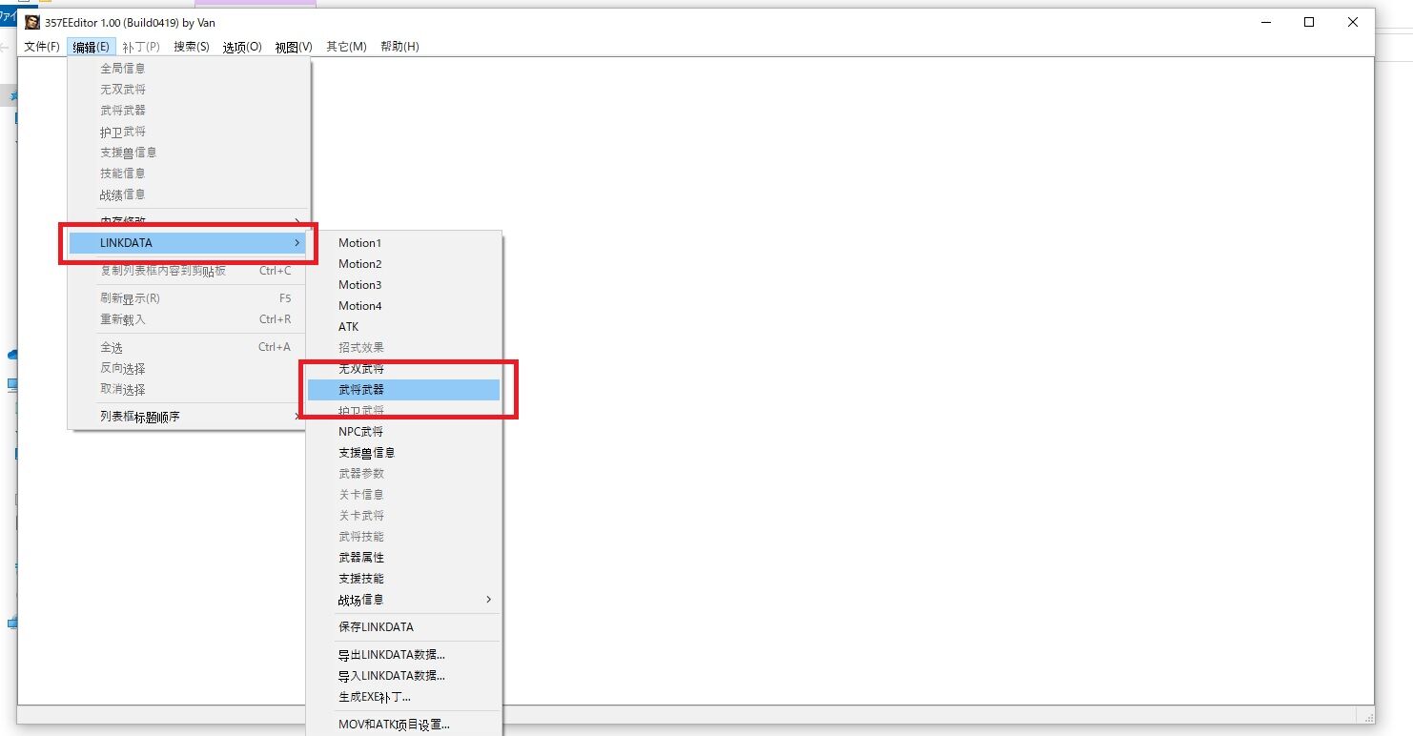
Task: Click 武将技能 in the LINKDATA submenu
Action: pyautogui.click(x=405, y=537)
